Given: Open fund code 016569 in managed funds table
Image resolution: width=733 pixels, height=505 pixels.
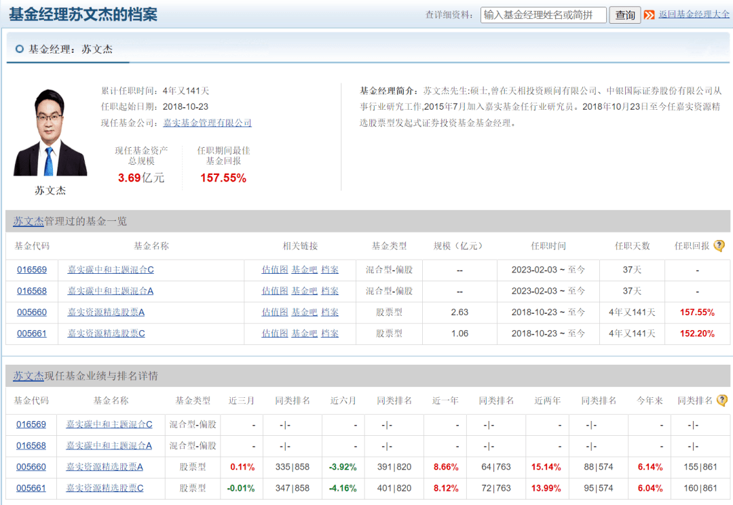Looking at the screenshot, I should [32, 270].
